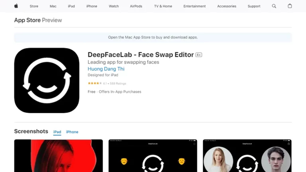
Task: Open the Entertainment menu
Action: 195,6
